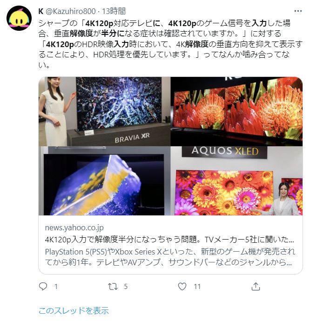Open the reply speech bubble icon

coord(43,286)
